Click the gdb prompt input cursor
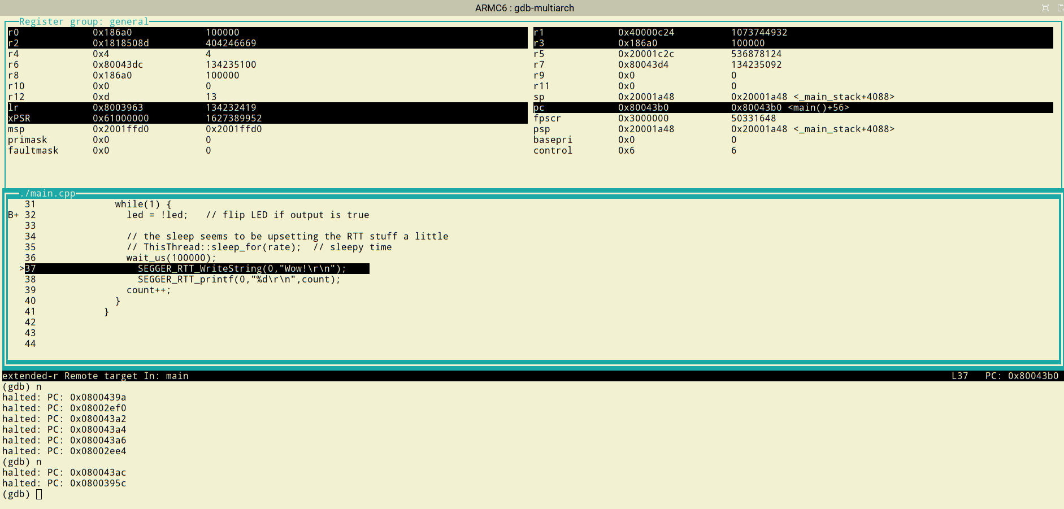The height and width of the screenshot is (509, 1064). (39, 494)
